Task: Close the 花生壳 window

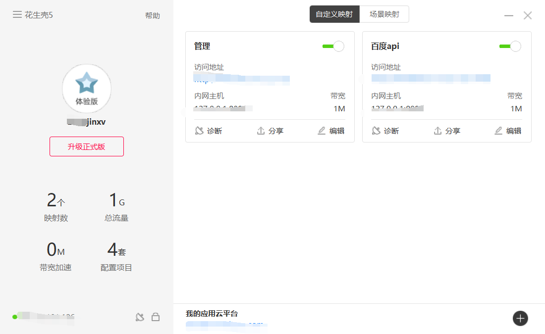Action: coord(528,15)
